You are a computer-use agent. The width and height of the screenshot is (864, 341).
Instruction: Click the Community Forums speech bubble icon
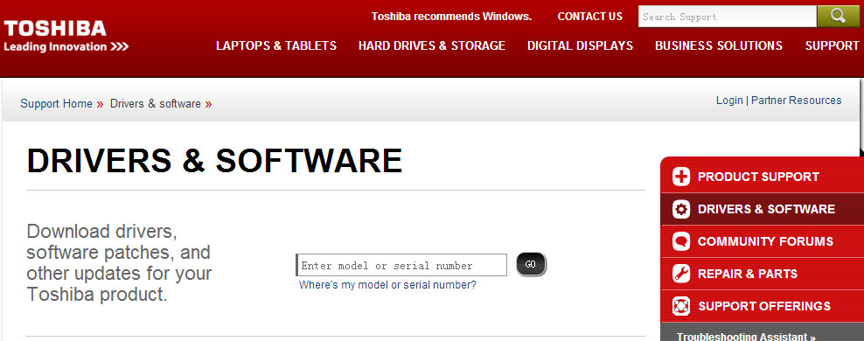coord(681,241)
